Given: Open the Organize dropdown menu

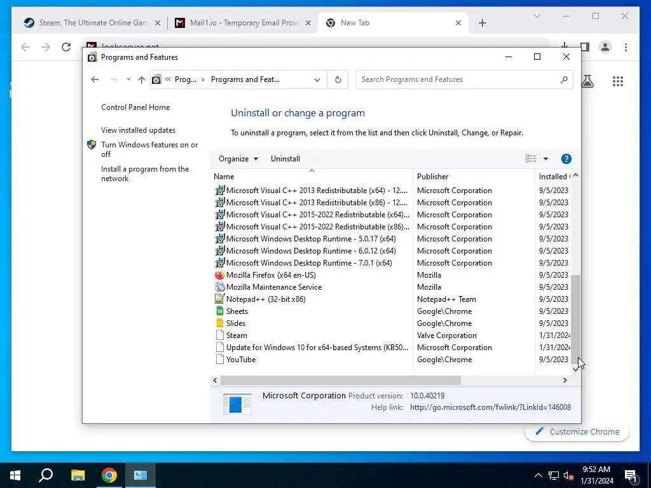Looking at the screenshot, I should pos(238,159).
